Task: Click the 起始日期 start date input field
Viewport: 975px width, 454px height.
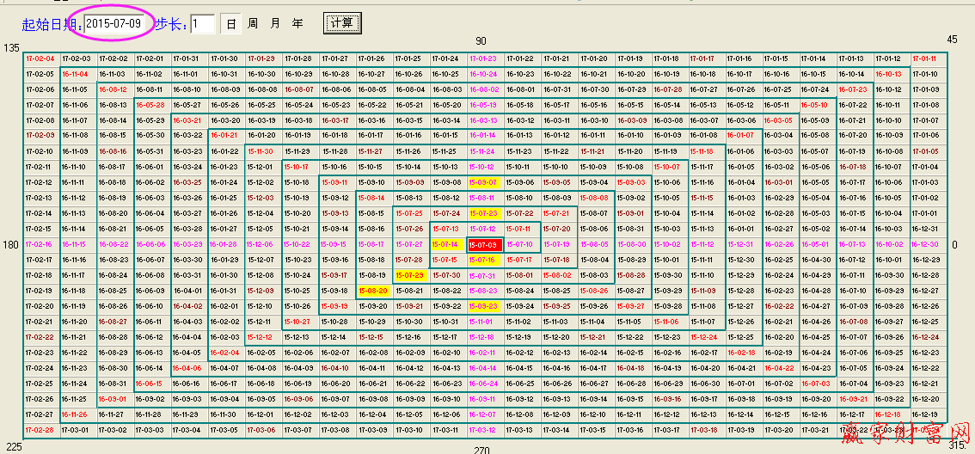Action: (x=114, y=23)
